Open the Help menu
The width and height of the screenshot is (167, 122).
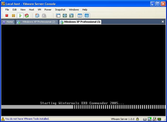click(x=85, y=10)
